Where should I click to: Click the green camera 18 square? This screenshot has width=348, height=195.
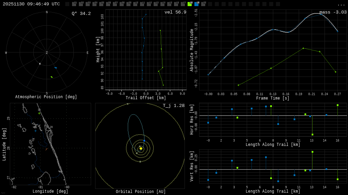[190, 4]
